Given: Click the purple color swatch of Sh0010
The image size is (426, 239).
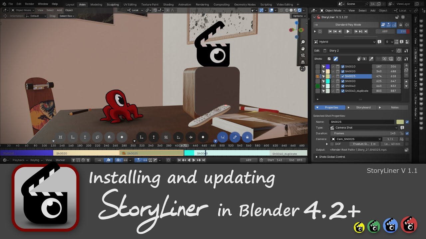Looking at the screenshot, I should coord(328,66).
